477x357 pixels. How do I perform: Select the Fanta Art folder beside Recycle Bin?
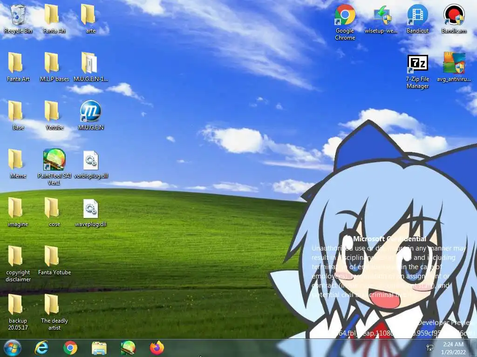click(x=54, y=19)
